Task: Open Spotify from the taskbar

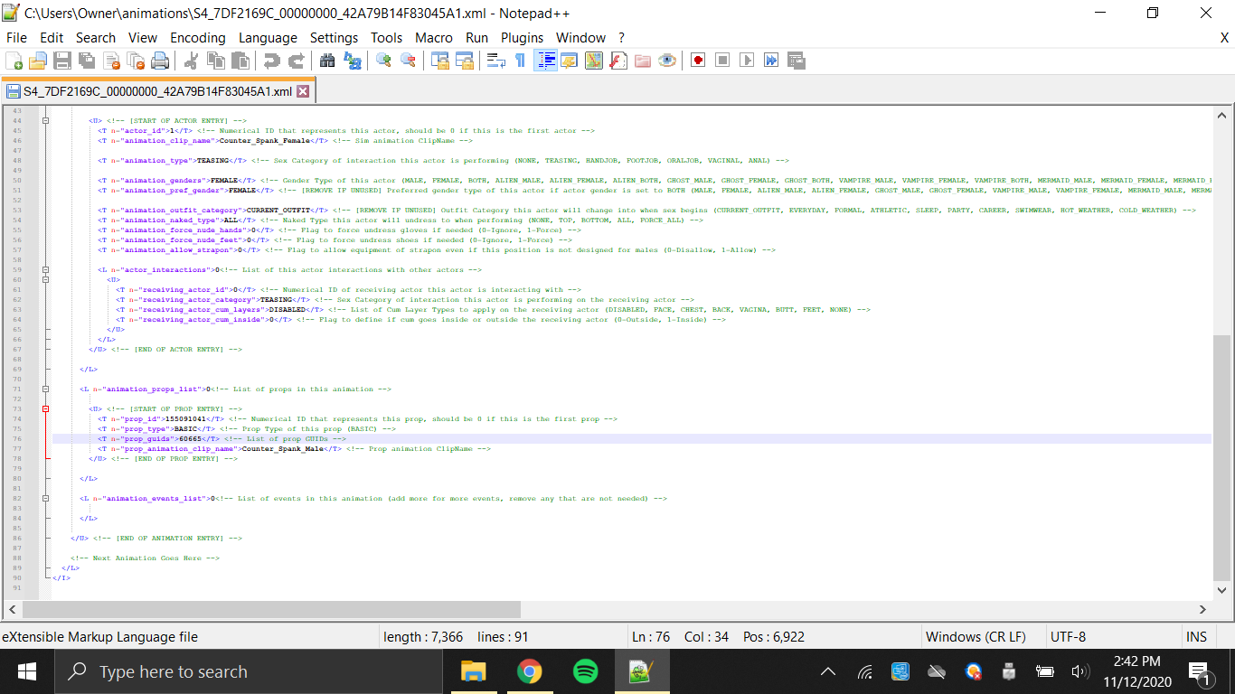Action: click(x=586, y=671)
